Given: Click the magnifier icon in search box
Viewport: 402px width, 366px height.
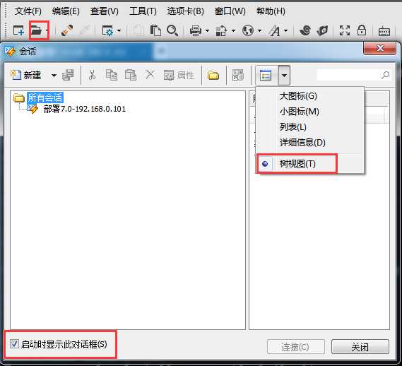Looking at the screenshot, I should click(385, 75).
